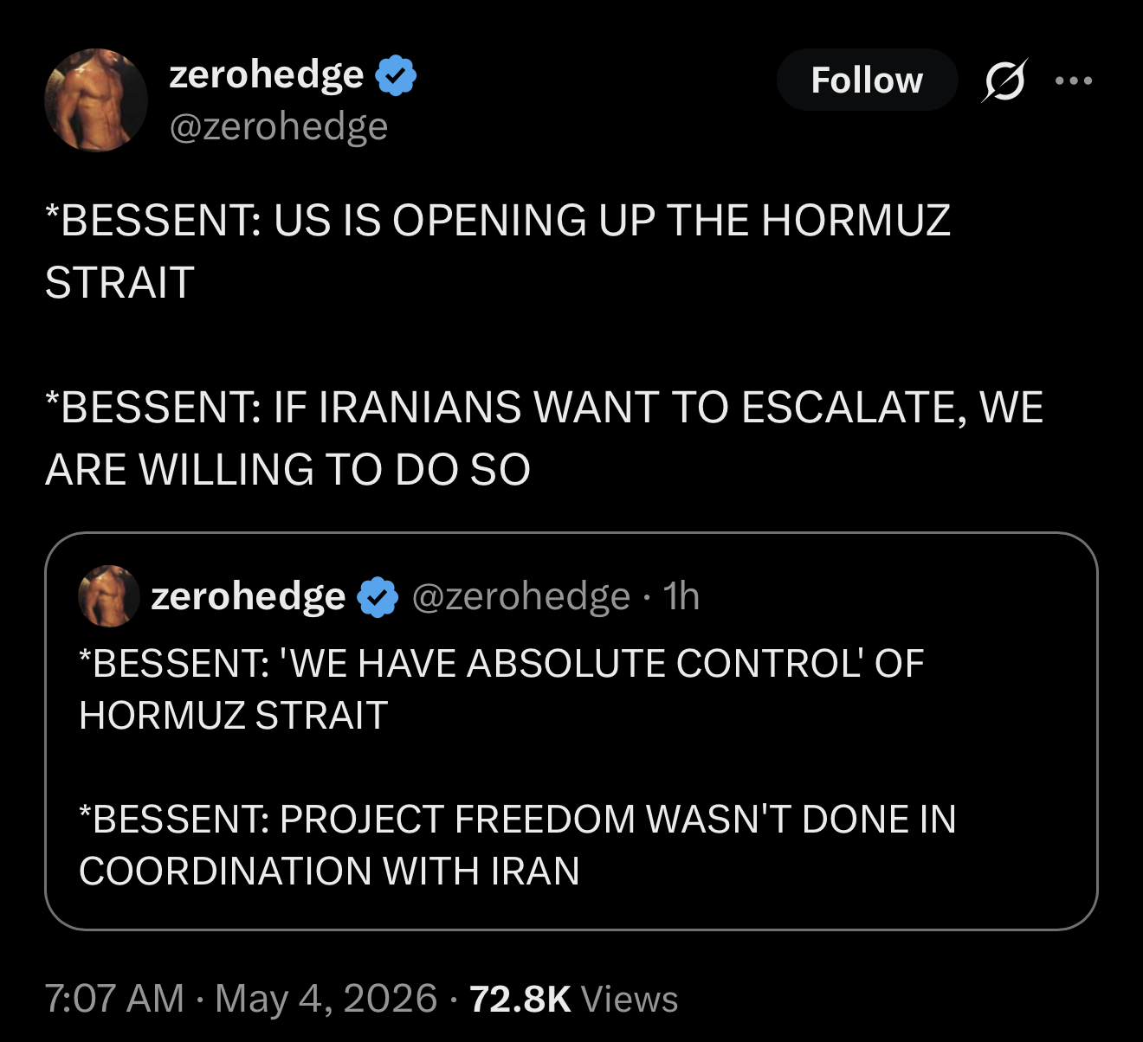This screenshot has width=1143, height=1042.
Task: Open the three-dot more options menu
Action: pos(1074,80)
